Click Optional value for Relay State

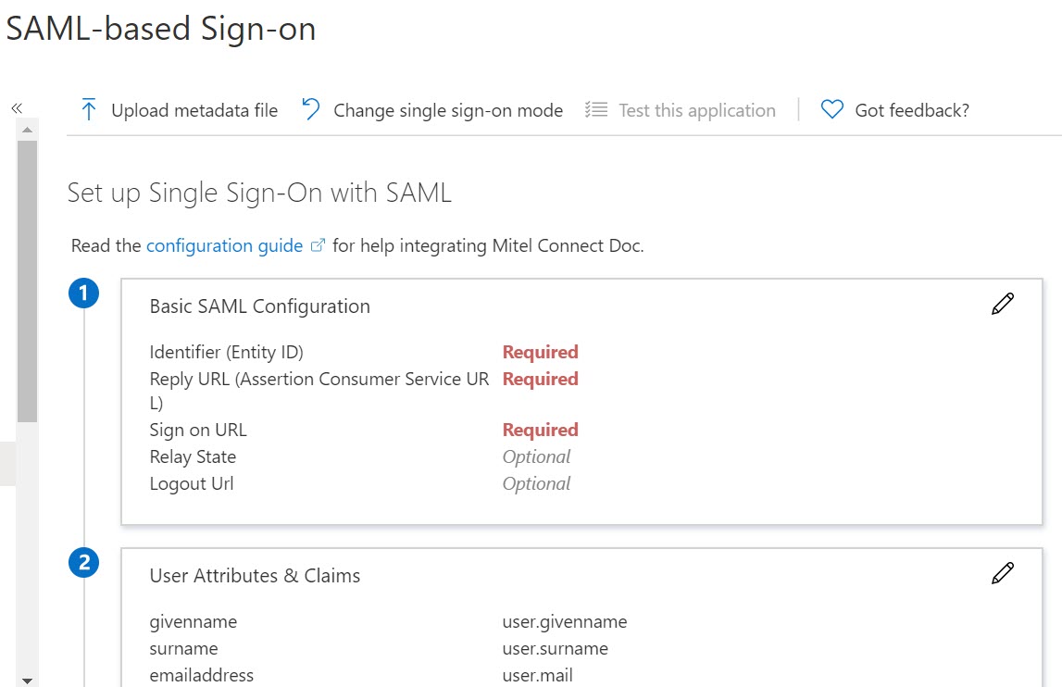point(536,456)
